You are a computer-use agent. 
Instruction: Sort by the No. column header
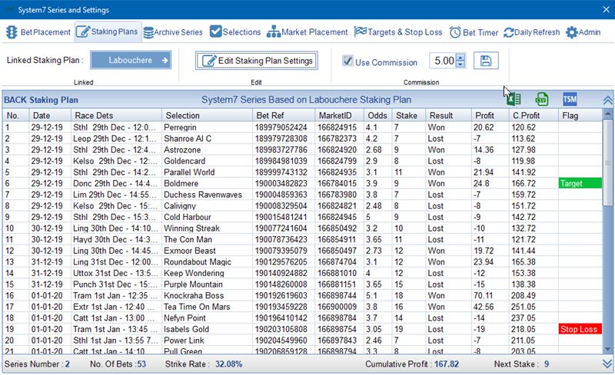(15, 116)
